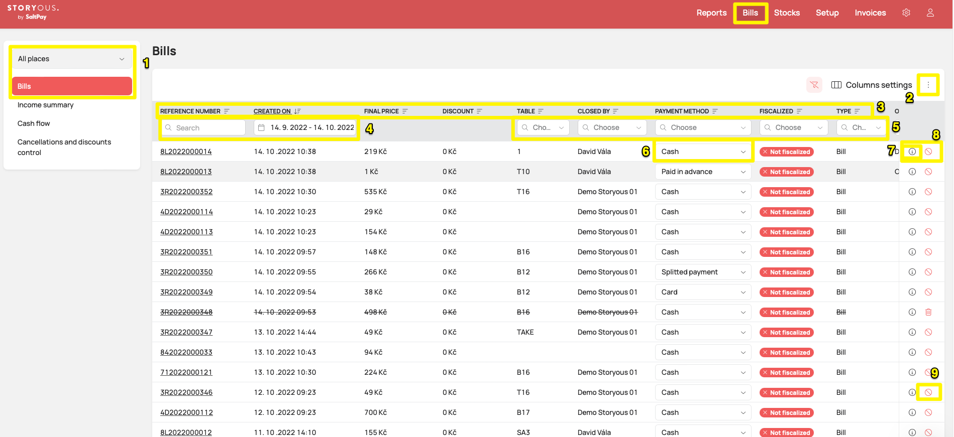Open Splitted payment dropdown for 3R2022000350

point(703,272)
